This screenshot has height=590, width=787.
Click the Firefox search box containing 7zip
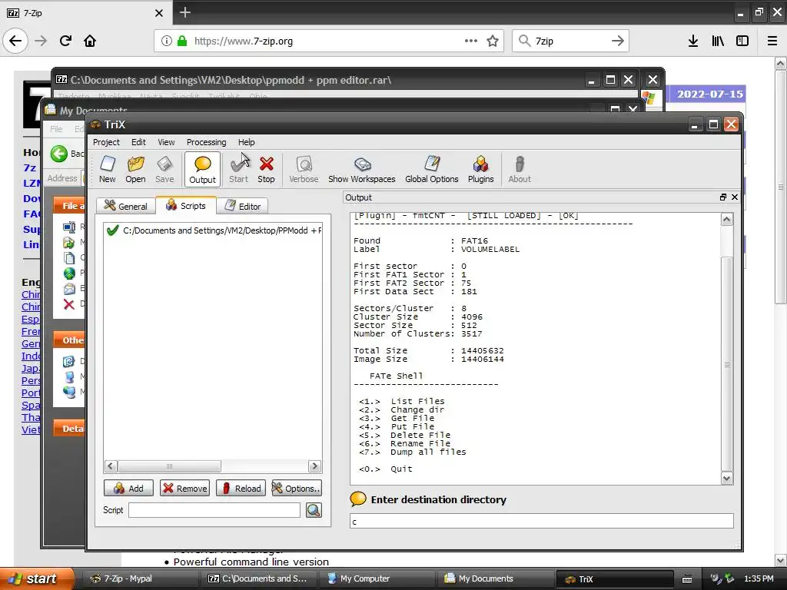570,41
